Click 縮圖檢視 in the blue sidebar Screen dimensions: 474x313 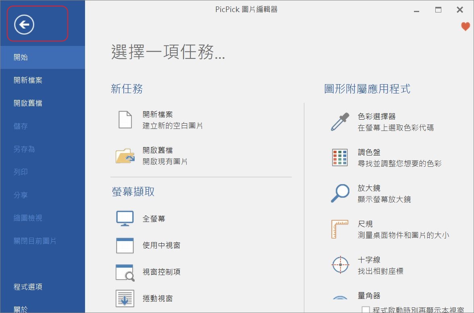tap(43, 218)
